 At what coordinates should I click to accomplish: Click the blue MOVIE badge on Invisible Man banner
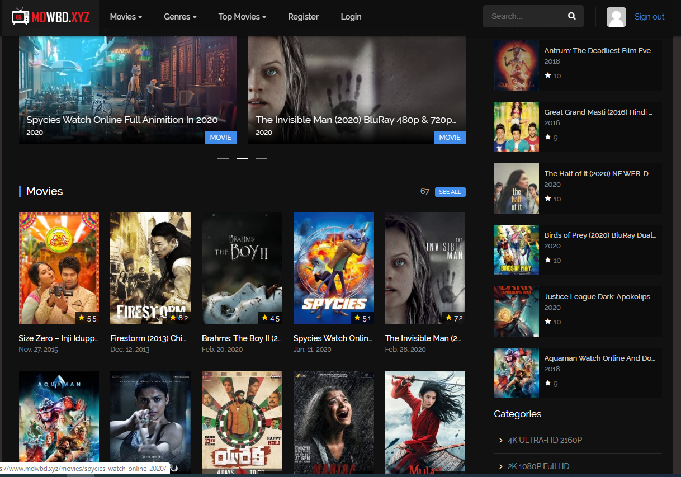450,137
